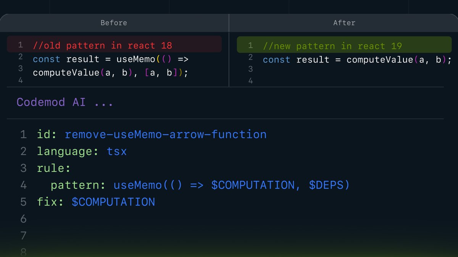Click the "fix: $COMPUTATION" line
This screenshot has height=257, width=458.
[96, 202]
